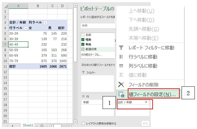Click the filter icon in フィルター area header
Screen dimensions: 197x129
(83, 73)
